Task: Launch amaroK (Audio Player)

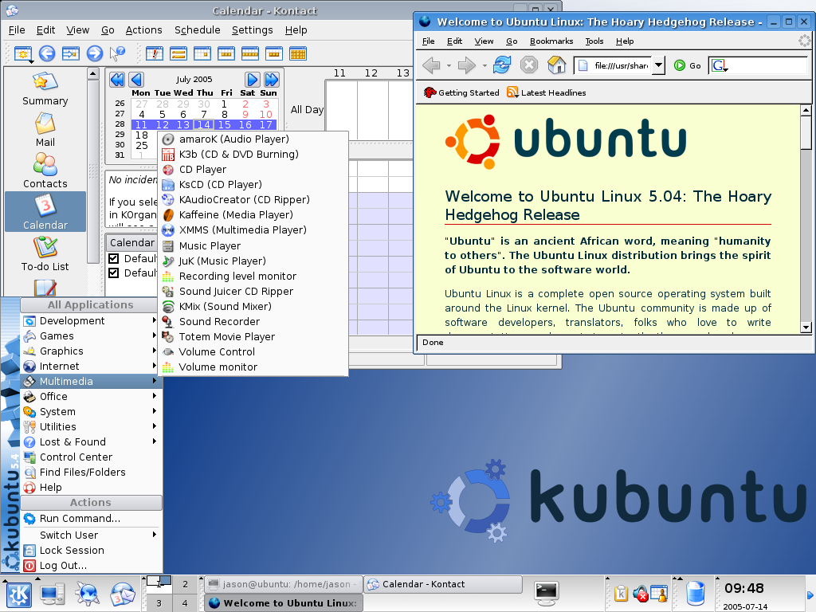Action: click(253, 139)
